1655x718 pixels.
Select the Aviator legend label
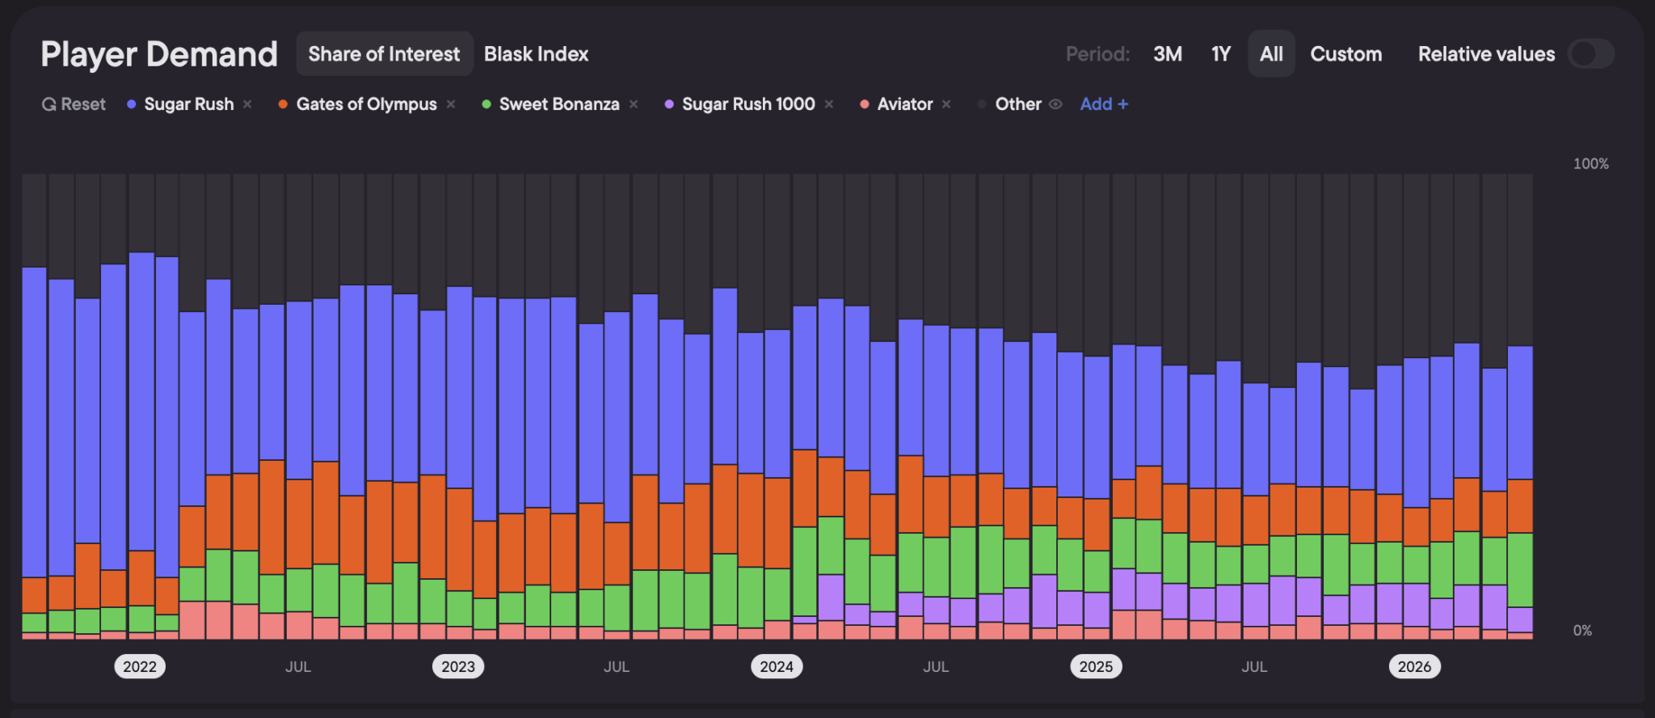coord(905,104)
